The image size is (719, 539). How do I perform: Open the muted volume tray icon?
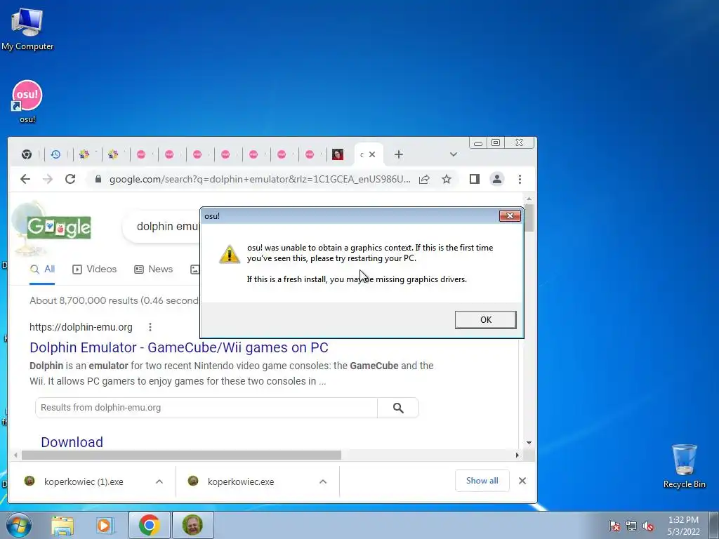tap(648, 526)
